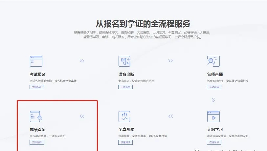Viewport: 267px width, 151px height.
Task: Click the description under 大纲学习
Action: [228, 136]
